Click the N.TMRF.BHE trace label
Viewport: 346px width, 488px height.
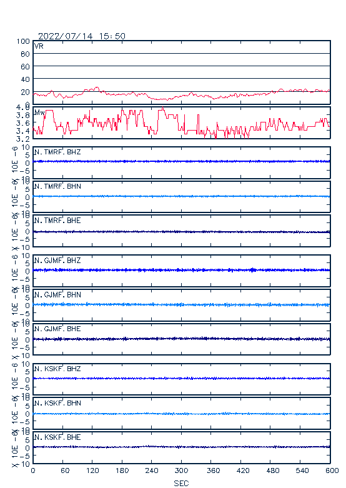(57, 221)
